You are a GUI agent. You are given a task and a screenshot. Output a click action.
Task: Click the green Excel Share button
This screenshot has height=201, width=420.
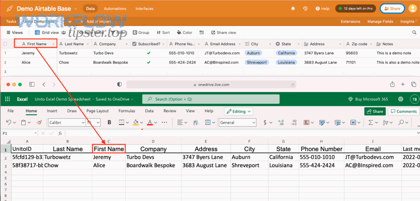click(x=374, y=111)
